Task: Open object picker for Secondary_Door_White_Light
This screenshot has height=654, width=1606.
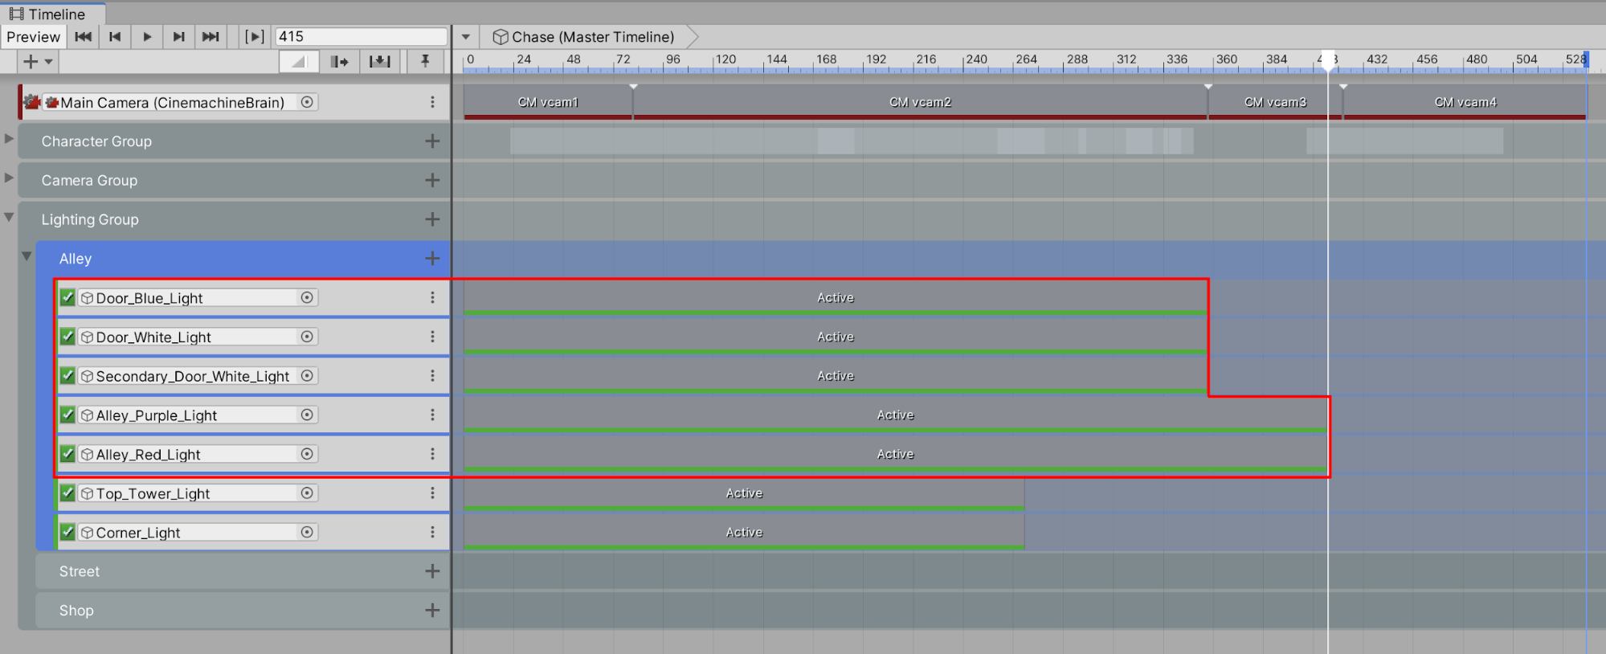Action: point(307,375)
